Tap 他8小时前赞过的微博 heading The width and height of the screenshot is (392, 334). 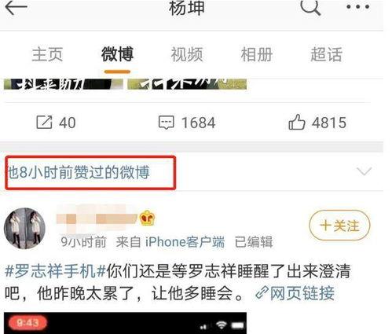click(x=79, y=172)
